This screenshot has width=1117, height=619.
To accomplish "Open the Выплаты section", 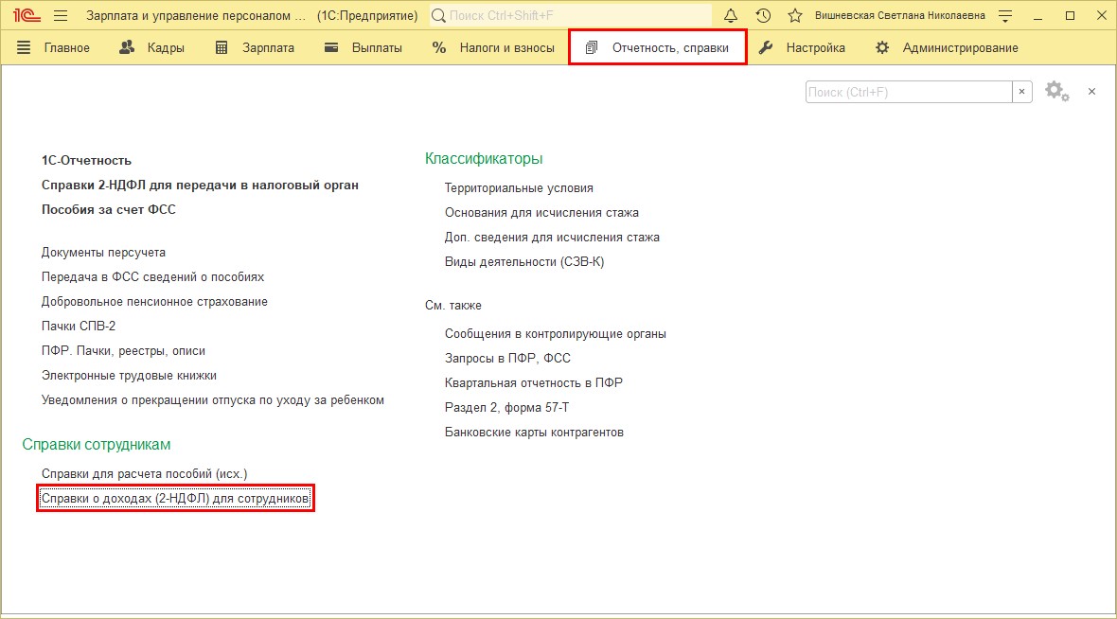I will point(363,47).
